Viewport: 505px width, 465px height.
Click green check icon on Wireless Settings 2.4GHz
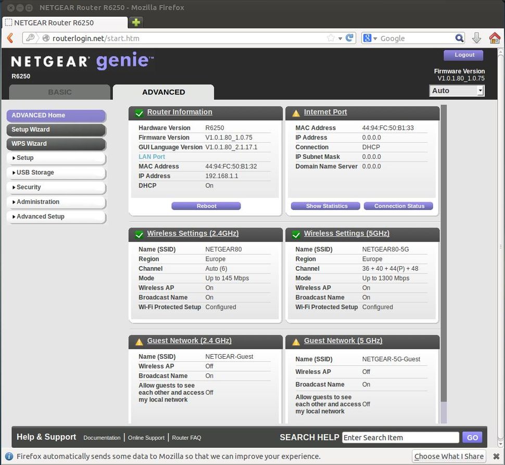coord(139,234)
